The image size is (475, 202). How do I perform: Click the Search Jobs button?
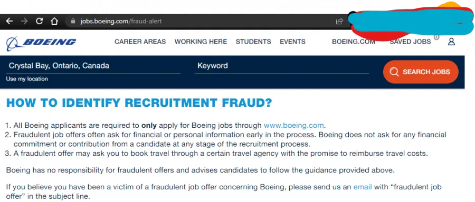(x=421, y=72)
